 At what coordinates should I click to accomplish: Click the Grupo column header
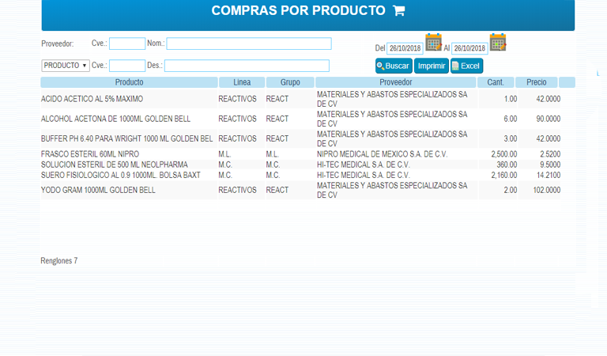pyautogui.click(x=289, y=82)
